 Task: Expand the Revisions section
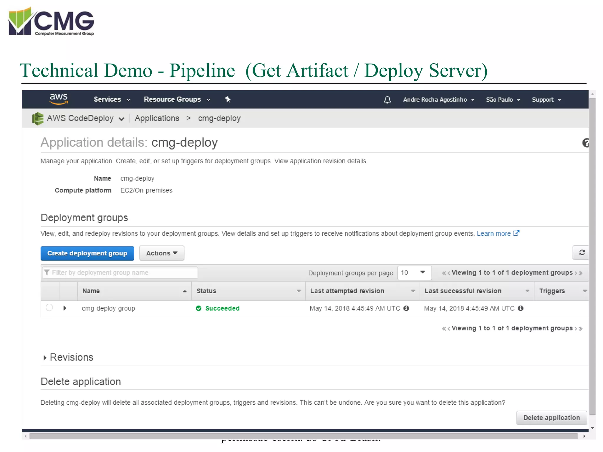pyautogui.click(x=45, y=358)
